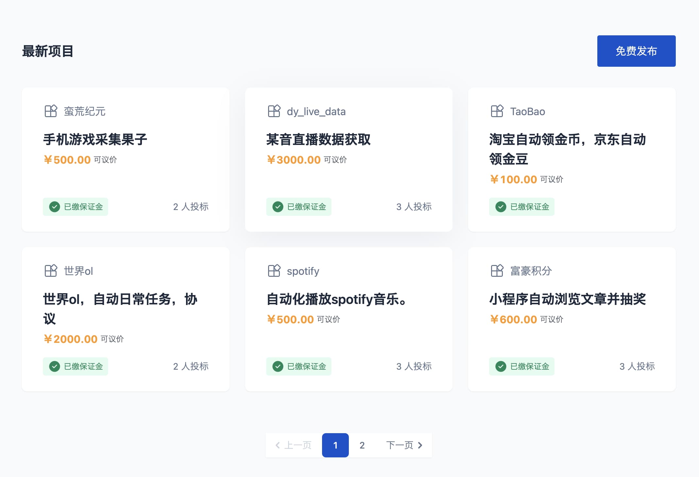
Task: Go to page 2 of projects
Action: pyautogui.click(x=362, y=445)
